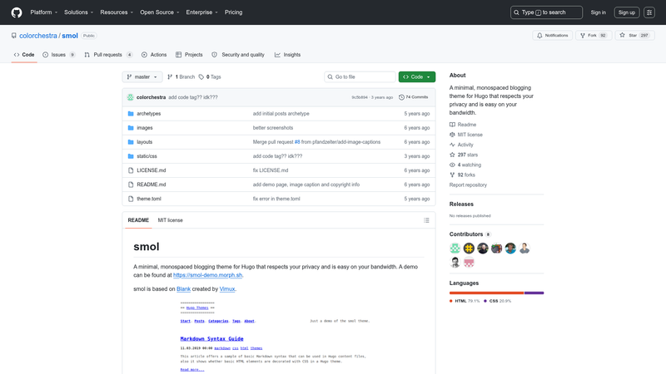Select the README tab
Viewport: 666px width, 374px height.
tap(138, 220)
